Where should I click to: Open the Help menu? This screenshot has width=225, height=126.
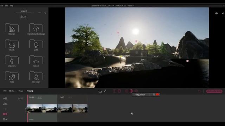12,6
